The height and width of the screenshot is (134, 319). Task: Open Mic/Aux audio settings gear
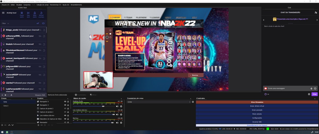point(121,123)
